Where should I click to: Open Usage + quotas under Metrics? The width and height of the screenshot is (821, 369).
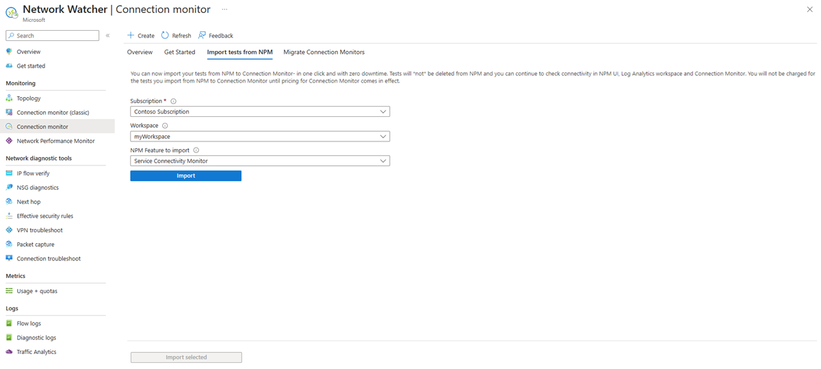(x=37, y=291)
